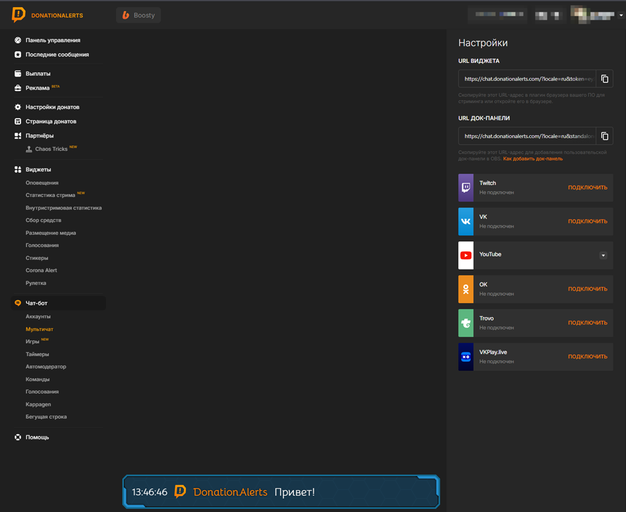Click the Chaos Tricks joystick icon
The image size is (626, 512).
coord(29,149)
